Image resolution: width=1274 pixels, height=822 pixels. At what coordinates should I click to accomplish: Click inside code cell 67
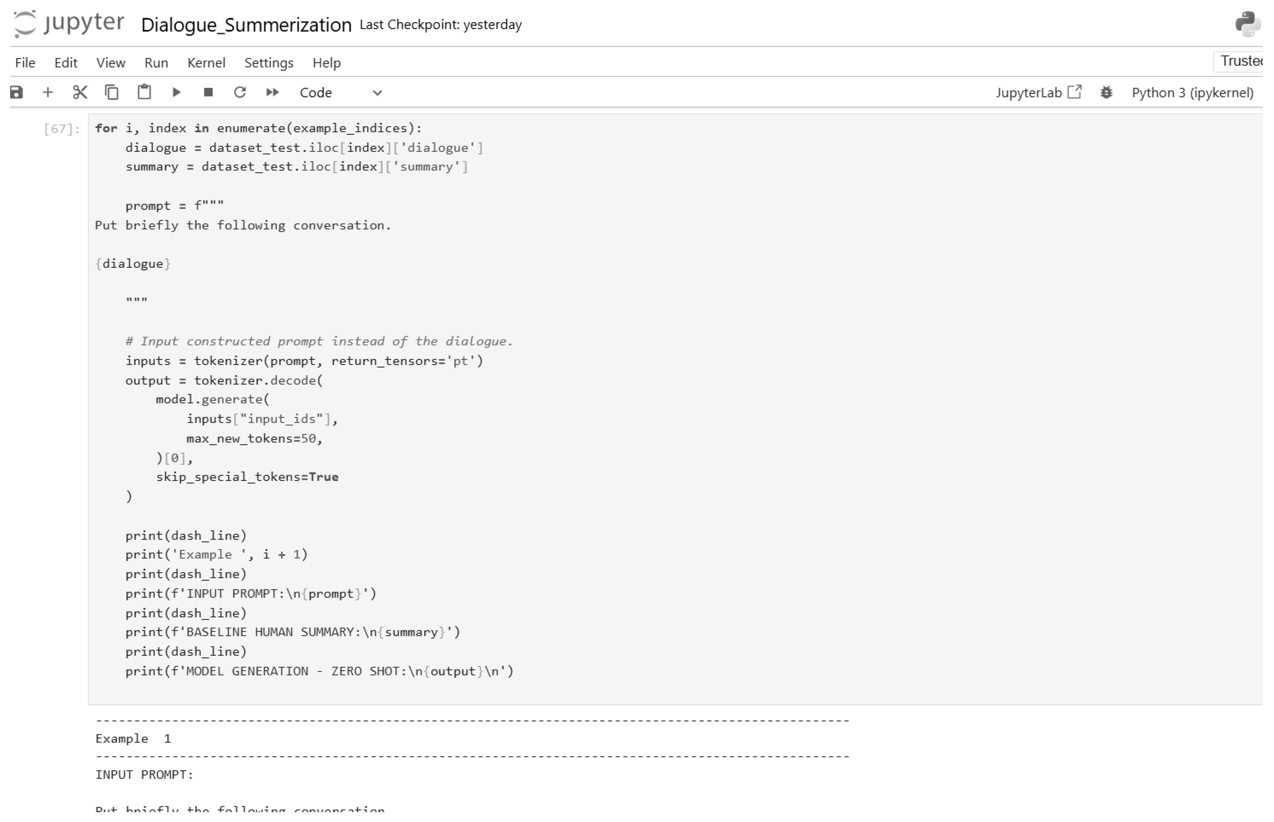coord(374,374)
